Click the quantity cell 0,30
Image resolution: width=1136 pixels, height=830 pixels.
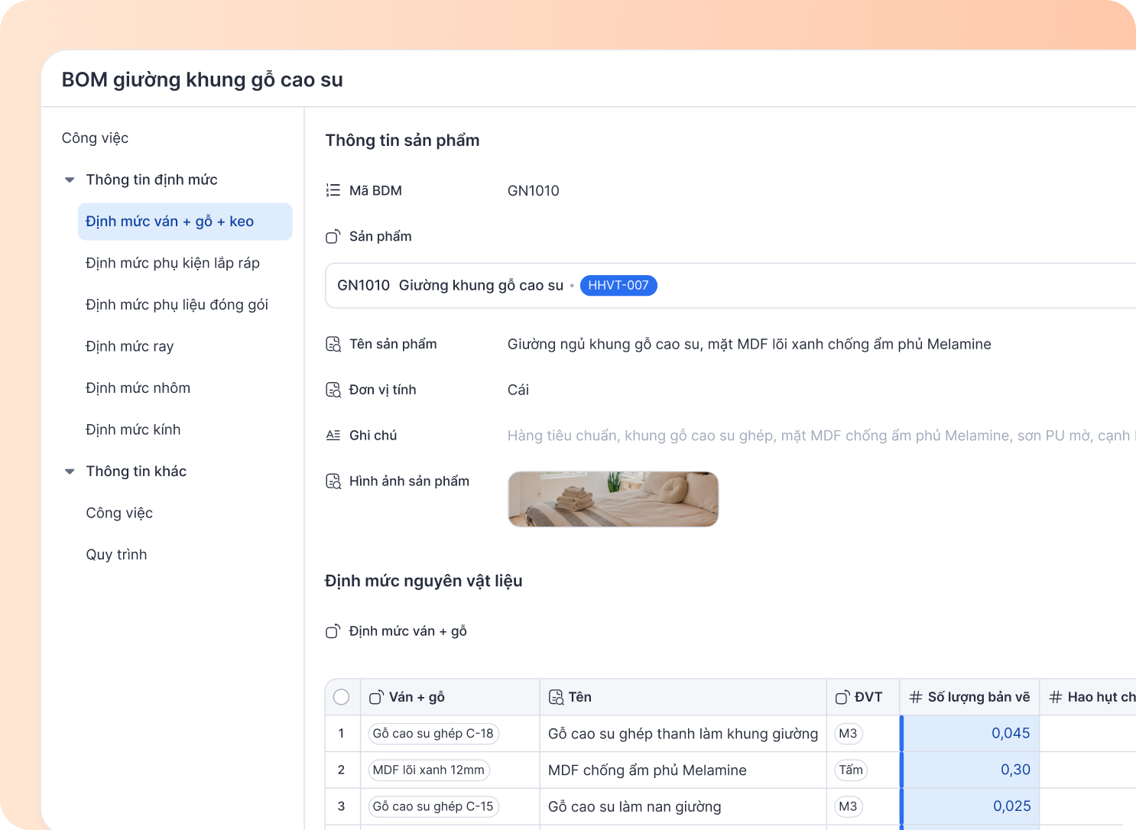coord(969,770)
